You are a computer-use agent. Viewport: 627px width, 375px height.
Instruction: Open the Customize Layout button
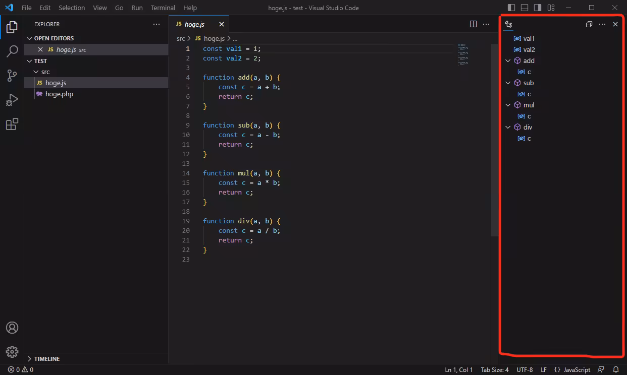click(x=551, y=8)
